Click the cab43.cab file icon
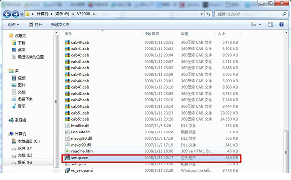 (x=67, y=62)
